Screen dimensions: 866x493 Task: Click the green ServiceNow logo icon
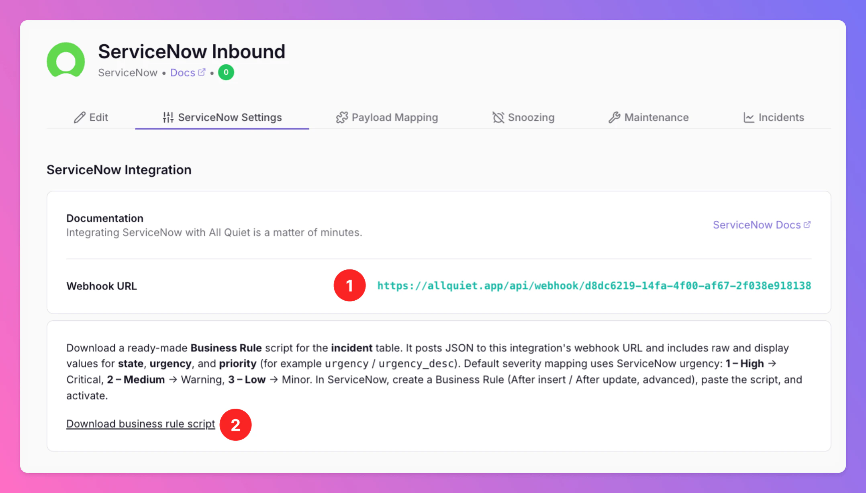pos(66,60)
